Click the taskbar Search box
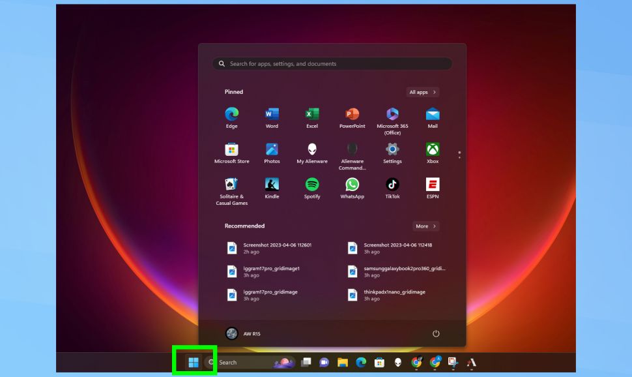This screenshot has width=632, height=377. [249, 363]
